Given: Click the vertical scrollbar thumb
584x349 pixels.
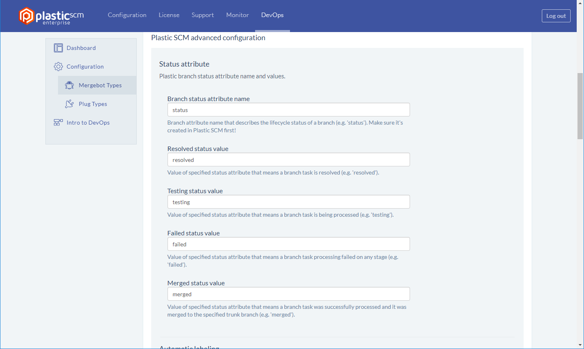Looking at the screenshot, I should coord(580,106).
